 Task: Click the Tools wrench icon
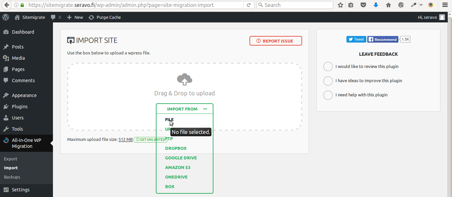6,129
